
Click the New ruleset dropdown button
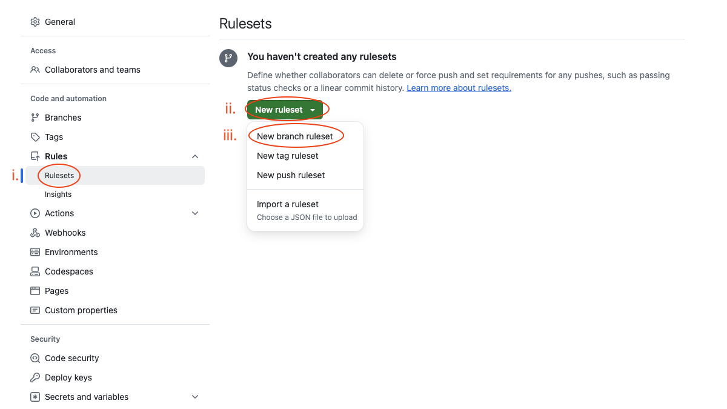[x=285, y=110]
